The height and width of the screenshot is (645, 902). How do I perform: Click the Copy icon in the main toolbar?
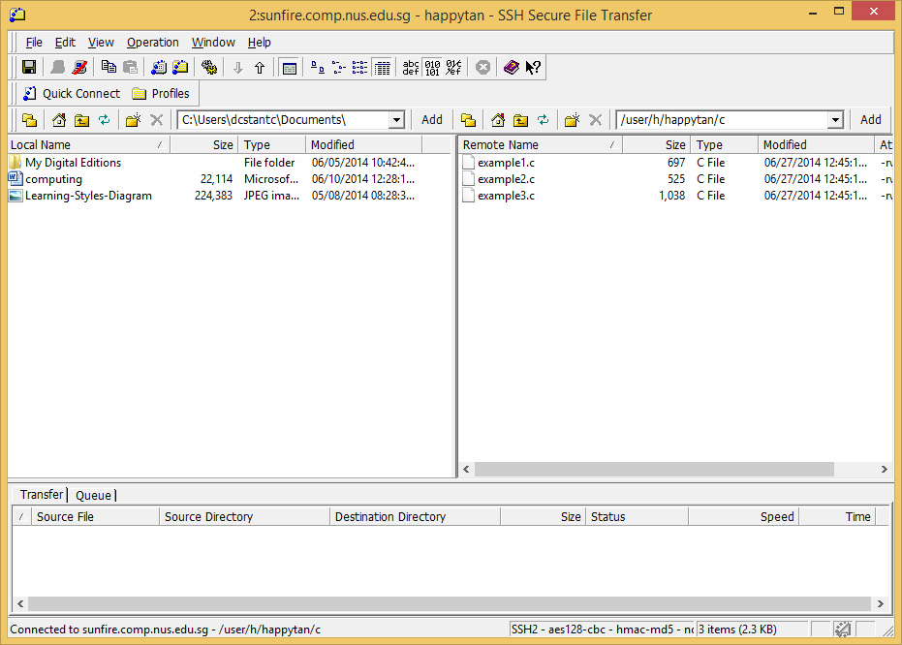click(x=109, y=67)
